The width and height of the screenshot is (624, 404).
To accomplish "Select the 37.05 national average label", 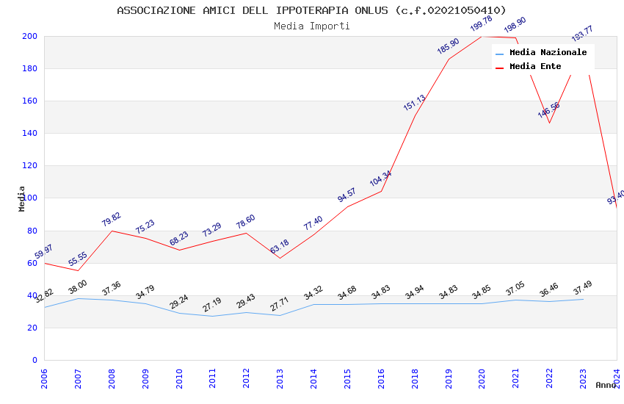I will [515, 289].
